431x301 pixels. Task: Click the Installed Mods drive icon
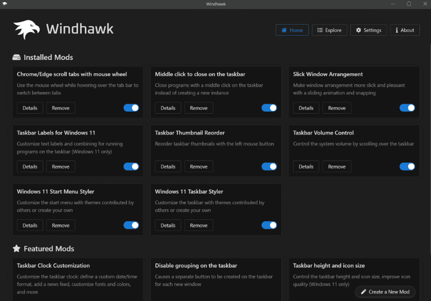pos(16,57)
